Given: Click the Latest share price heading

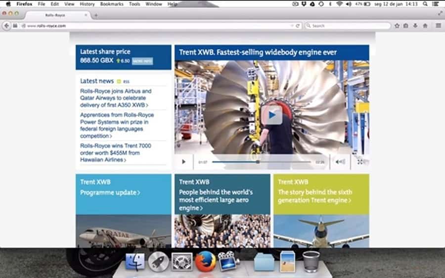Looking at the screenshot, I should (105, 51).
